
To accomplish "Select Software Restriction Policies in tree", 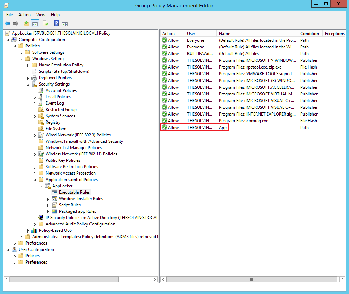I will 72,167.
